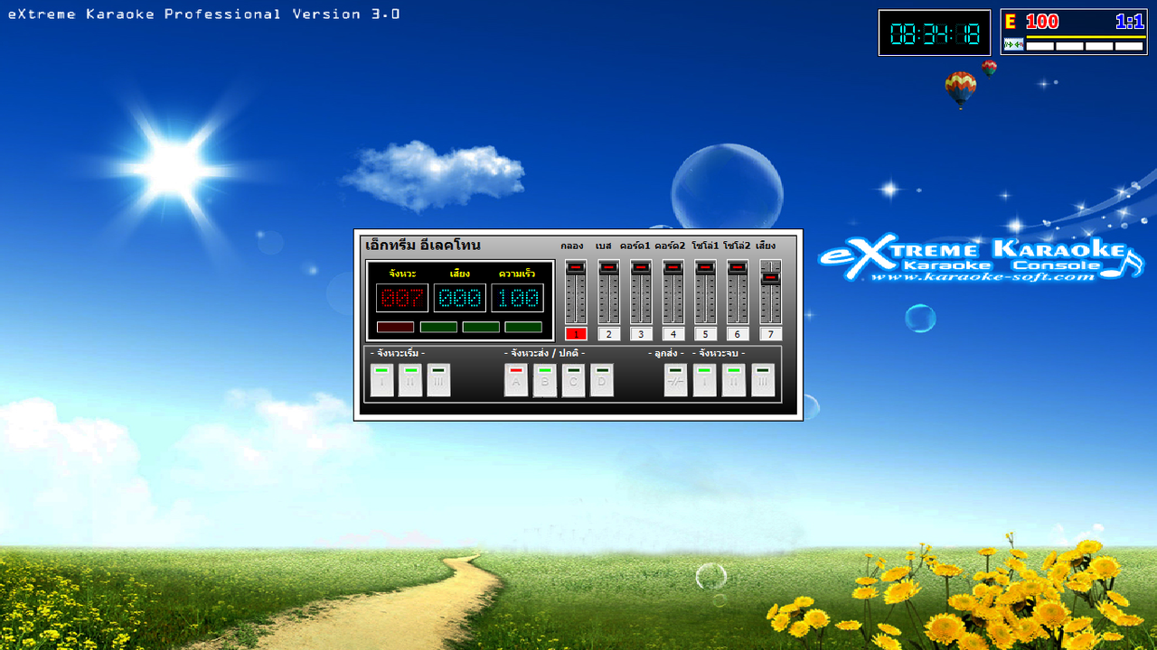Image resolution: width=1157 pixels, height=650 pixels.
Task: Click the yellow E indicator in the status panel
Action: (x=1010, y=21)
